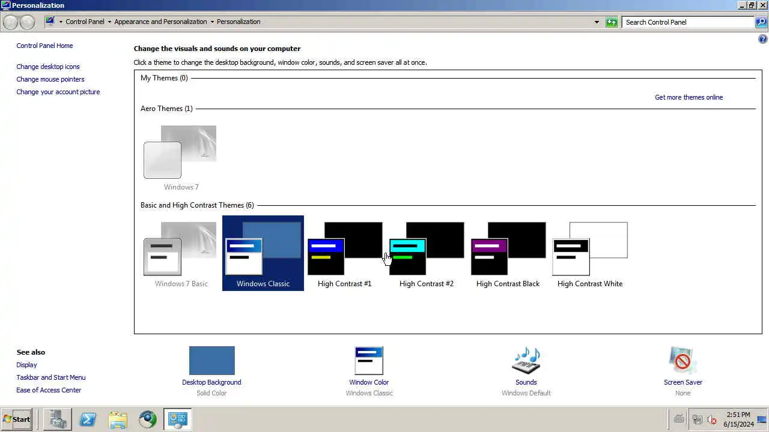Launch PowerShell from the taskbar
The image size is (769, 432).
coord(88,419)
